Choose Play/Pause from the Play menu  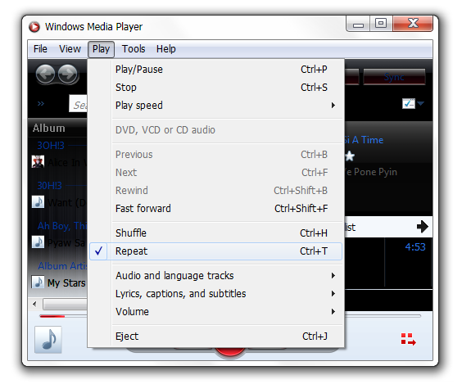point(216,70)
